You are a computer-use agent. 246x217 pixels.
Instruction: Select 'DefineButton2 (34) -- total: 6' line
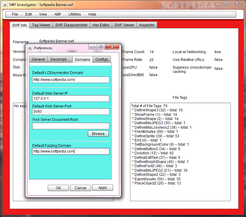pyautogui.click(x=156, y=149)
